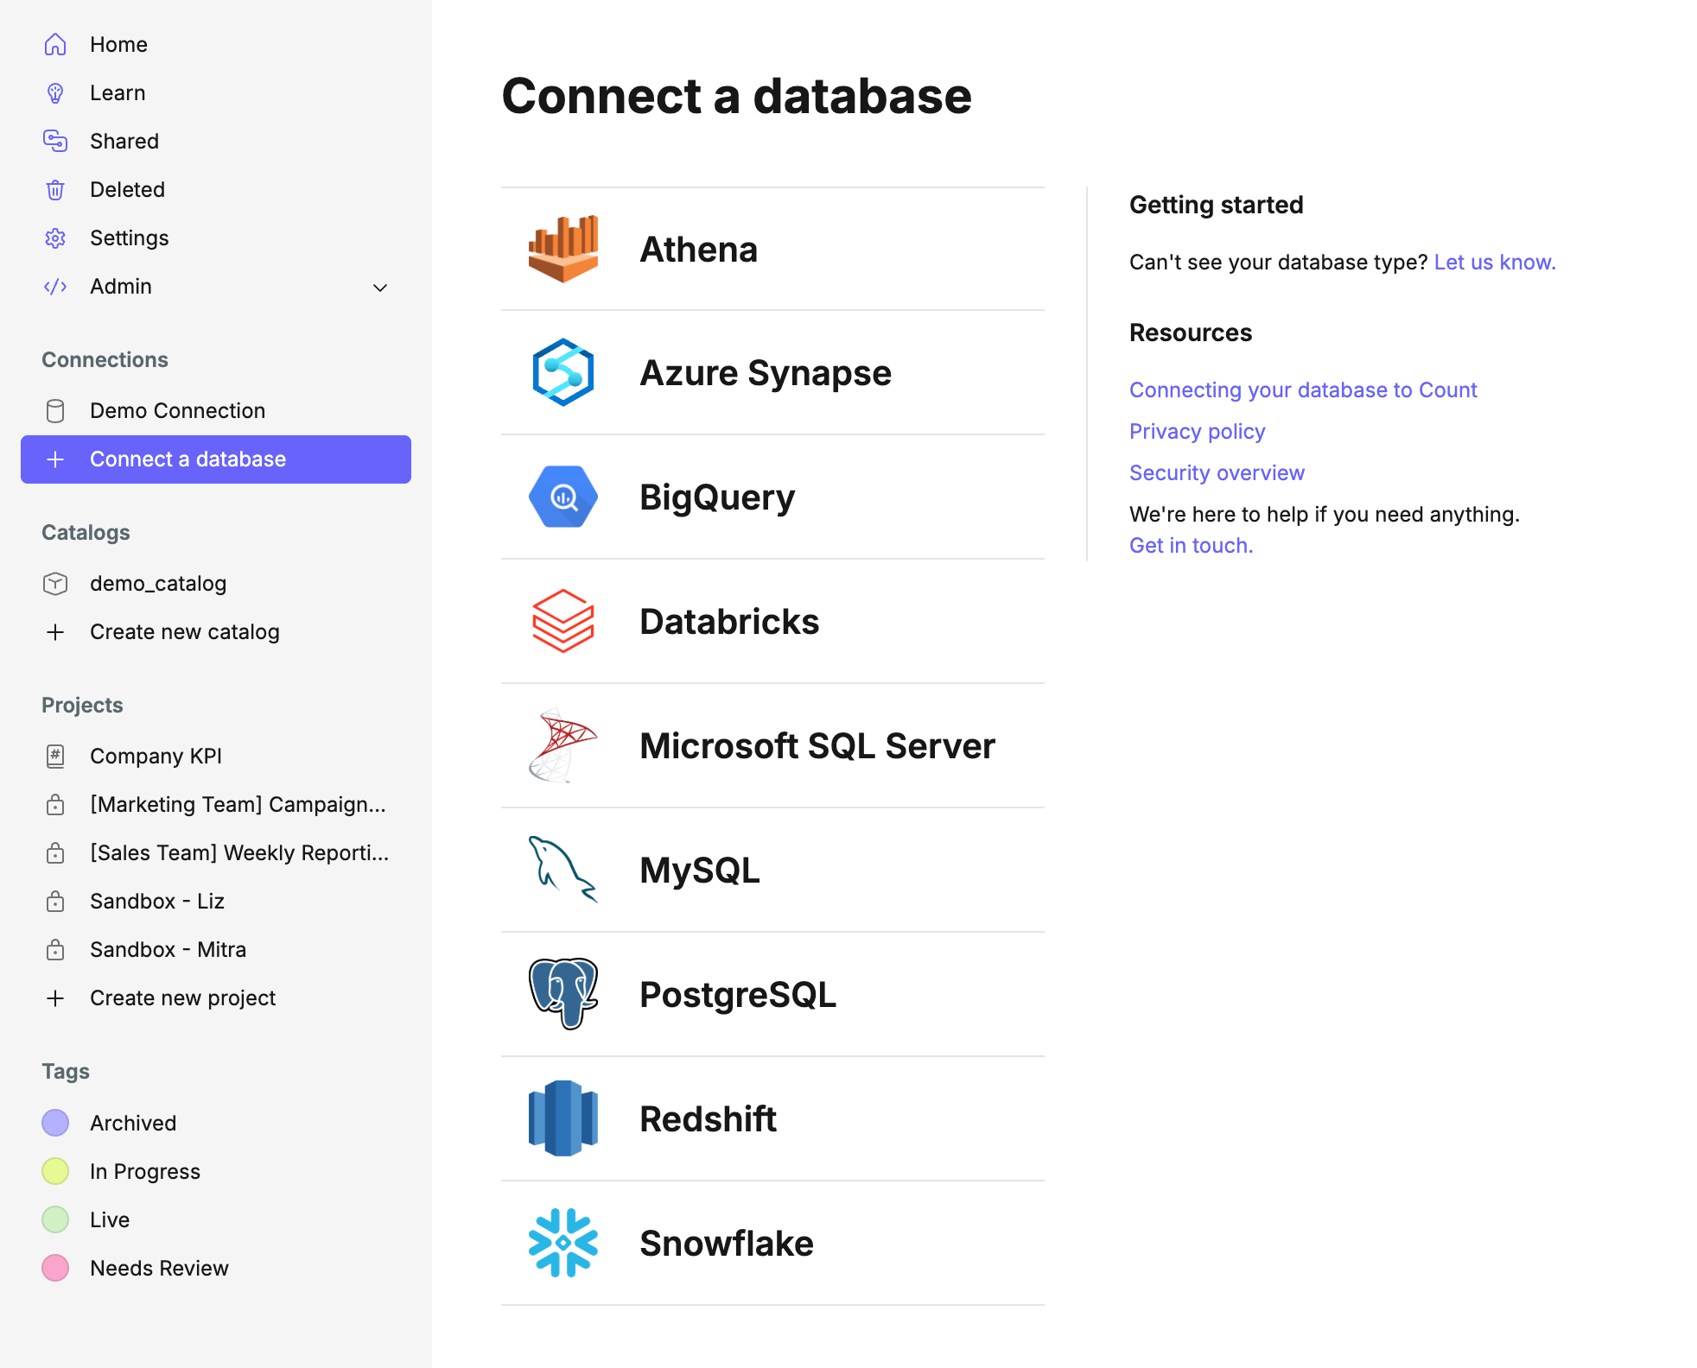
Task: Click the Databricks stacked layers icon
Action: pyautogui.click(x=562, y=621)
